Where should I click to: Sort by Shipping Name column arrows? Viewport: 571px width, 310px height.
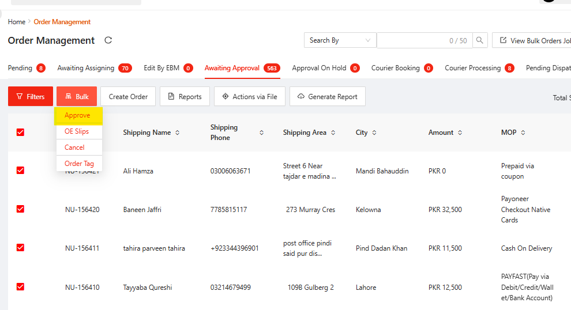[177, 133]
